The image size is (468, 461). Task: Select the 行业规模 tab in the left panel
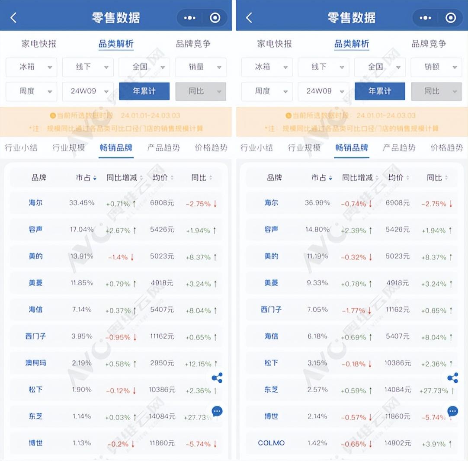pos(68,148)
